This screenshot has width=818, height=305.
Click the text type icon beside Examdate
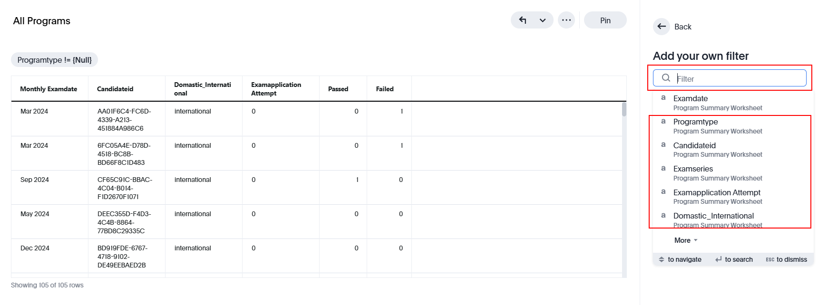[663, 97]
